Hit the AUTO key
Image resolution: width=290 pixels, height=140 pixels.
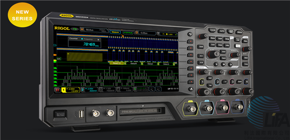[x=221, y=31]
